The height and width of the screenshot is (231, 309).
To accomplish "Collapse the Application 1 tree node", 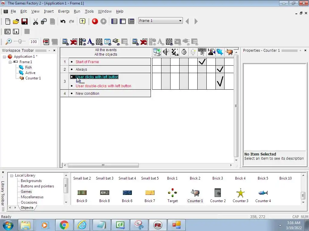I will (x=5, y=57).
